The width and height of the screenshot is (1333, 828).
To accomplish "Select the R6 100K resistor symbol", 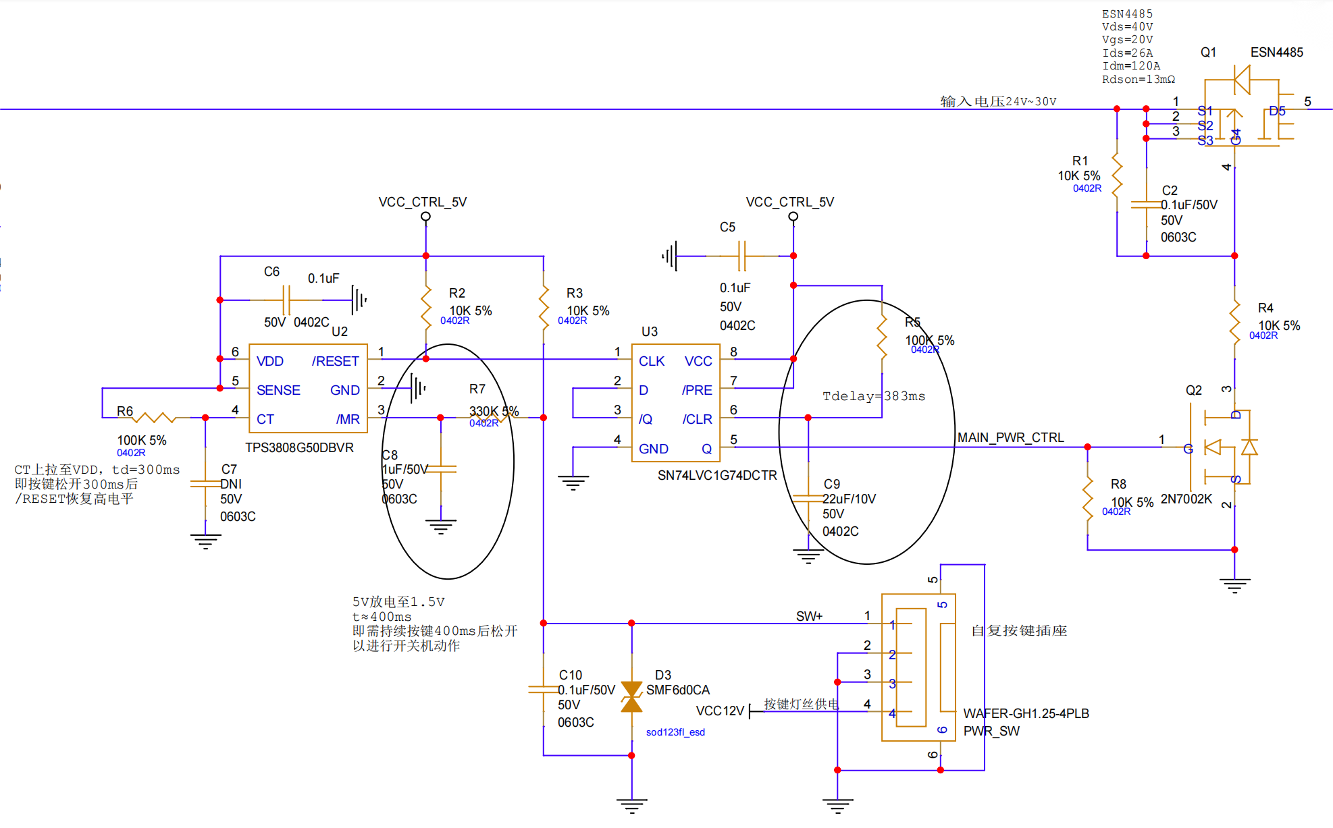I will point(153,418).
